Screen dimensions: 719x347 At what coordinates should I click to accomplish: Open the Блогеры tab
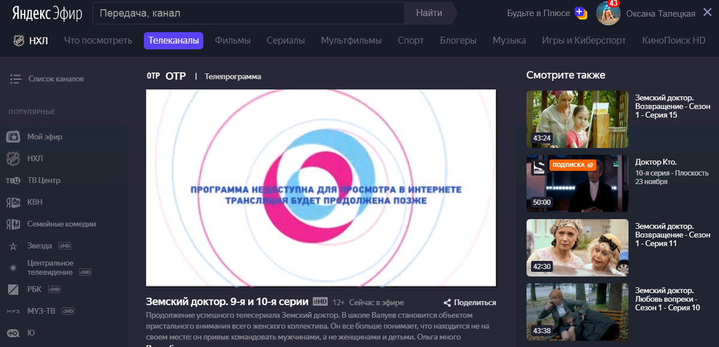click(x=458, y=41)
